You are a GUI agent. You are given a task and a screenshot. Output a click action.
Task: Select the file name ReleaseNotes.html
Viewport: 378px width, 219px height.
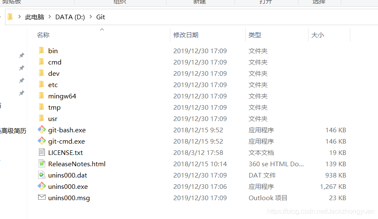[77, 164]
